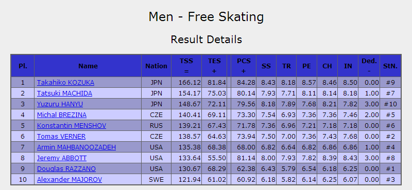Image resolution: width=412 pixels, height=190 pixels.
Task: Open Tomas VERNER's skater link
Action: (61, 136)
